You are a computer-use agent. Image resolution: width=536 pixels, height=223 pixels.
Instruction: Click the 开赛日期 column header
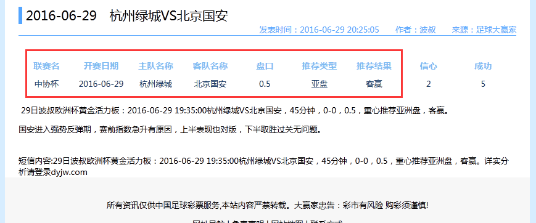(101, 66)
